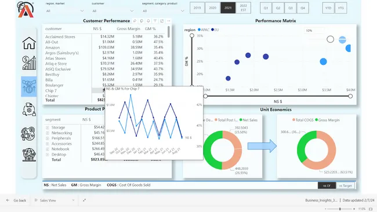The image size is (377, 212).
Task: Open the Marketing view megaphone icon
Action: point(28,133)
